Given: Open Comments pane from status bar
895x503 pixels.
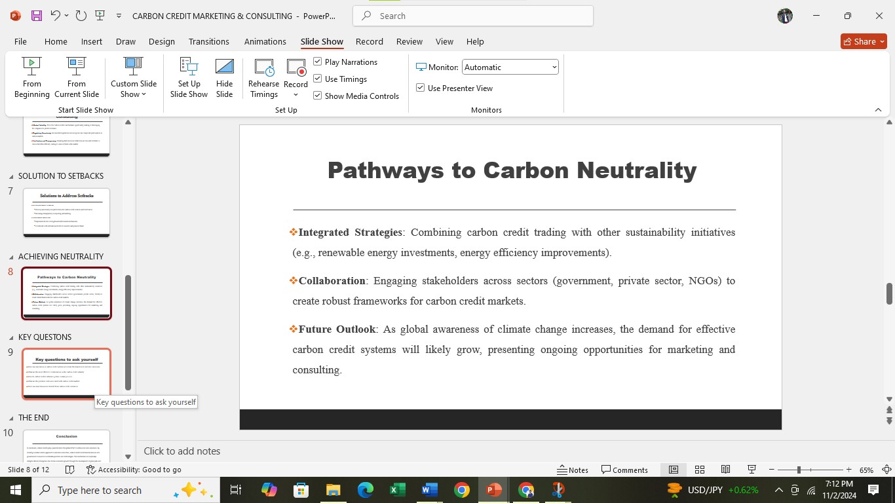Looking at the screenshot, I should click(x=624, y=470).
